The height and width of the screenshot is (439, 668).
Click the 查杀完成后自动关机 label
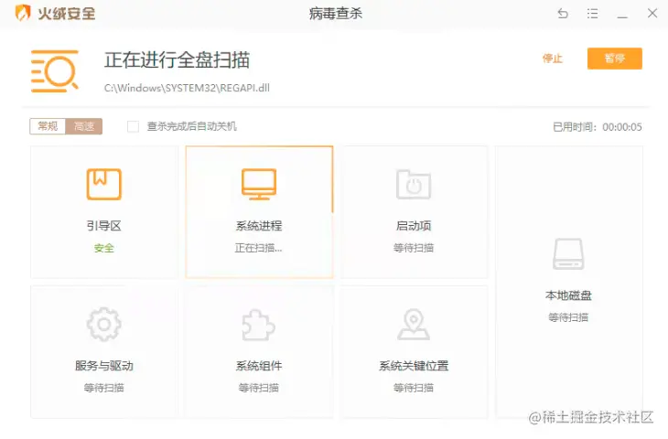(192, 126)
